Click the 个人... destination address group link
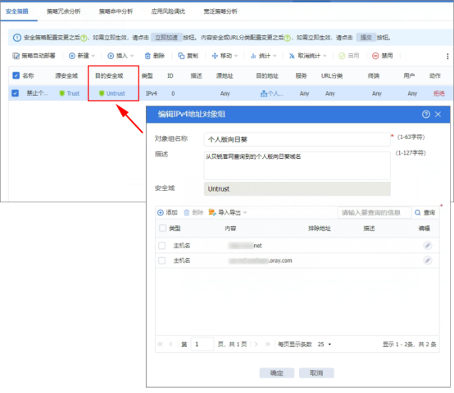Image resolution: width=454 pixels, height=393 pixels. [272, 93]
